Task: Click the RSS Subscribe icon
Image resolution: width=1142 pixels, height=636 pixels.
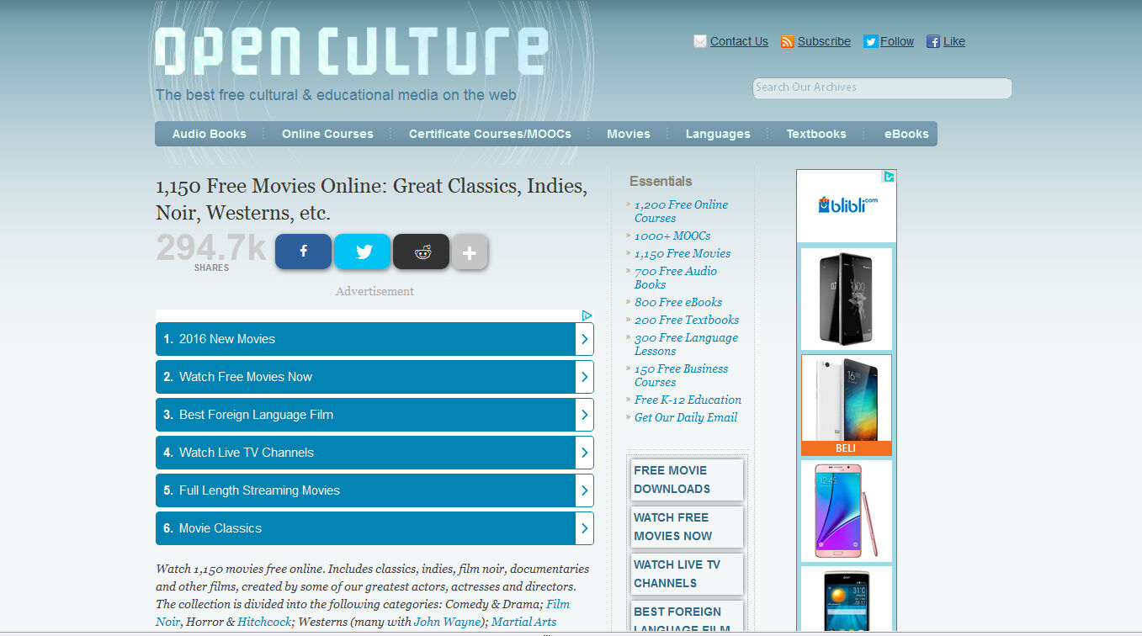Action: (x=787, y=41)
